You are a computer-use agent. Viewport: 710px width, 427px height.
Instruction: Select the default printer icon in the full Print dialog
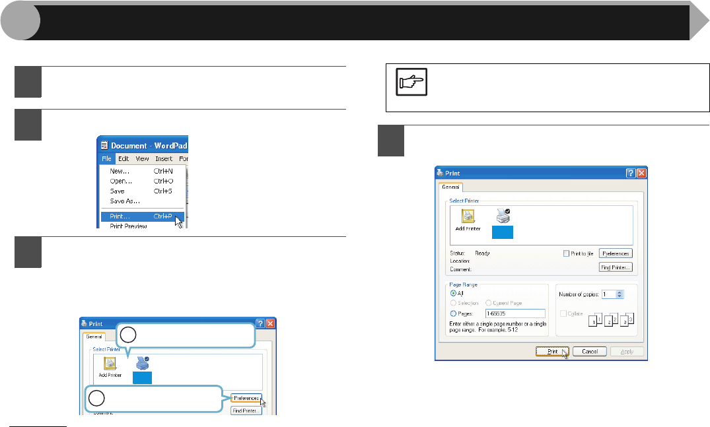503,224
